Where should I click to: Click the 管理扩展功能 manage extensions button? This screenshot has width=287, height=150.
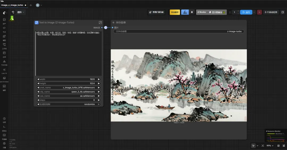coord(156,12)
